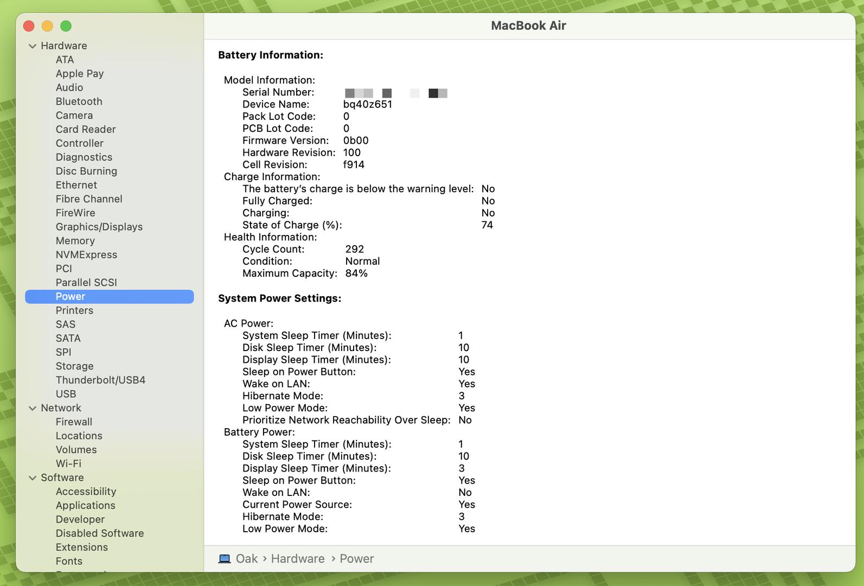Open Storage in the sidebar
The width and height of the screenshot is (864, 586).
coord(74,366)
